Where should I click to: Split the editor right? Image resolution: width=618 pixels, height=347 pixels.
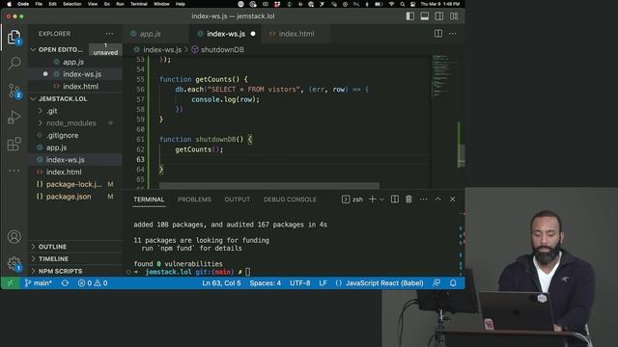438,34
